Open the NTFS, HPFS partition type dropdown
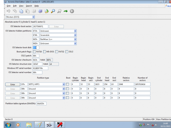Screen dimensions: 171x128 click(x=64, y=84)
